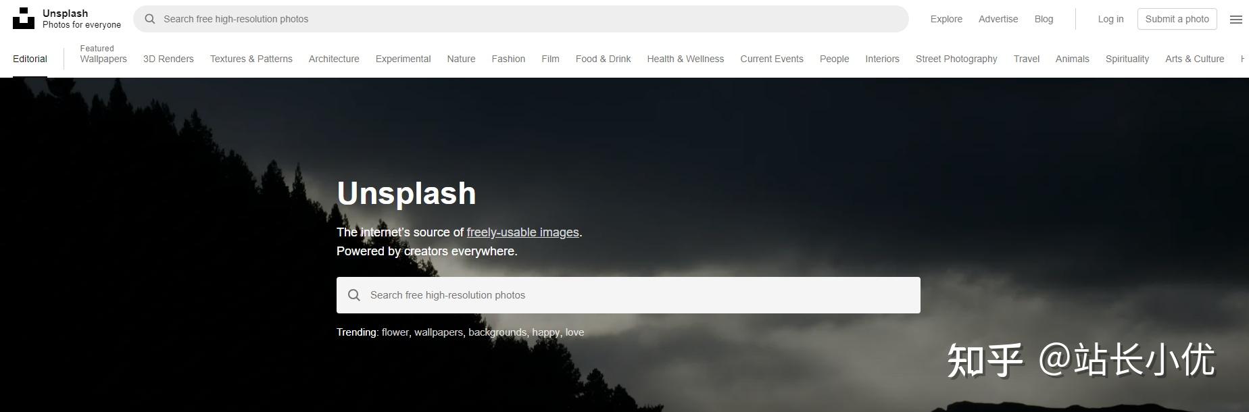Open the Experimental category
1249x412 pixels.
tap(403, 59)
